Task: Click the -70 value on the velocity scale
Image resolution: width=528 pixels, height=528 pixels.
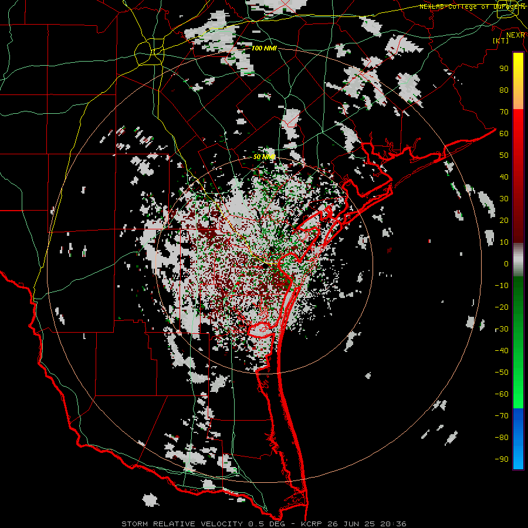Action: point(502,416)
